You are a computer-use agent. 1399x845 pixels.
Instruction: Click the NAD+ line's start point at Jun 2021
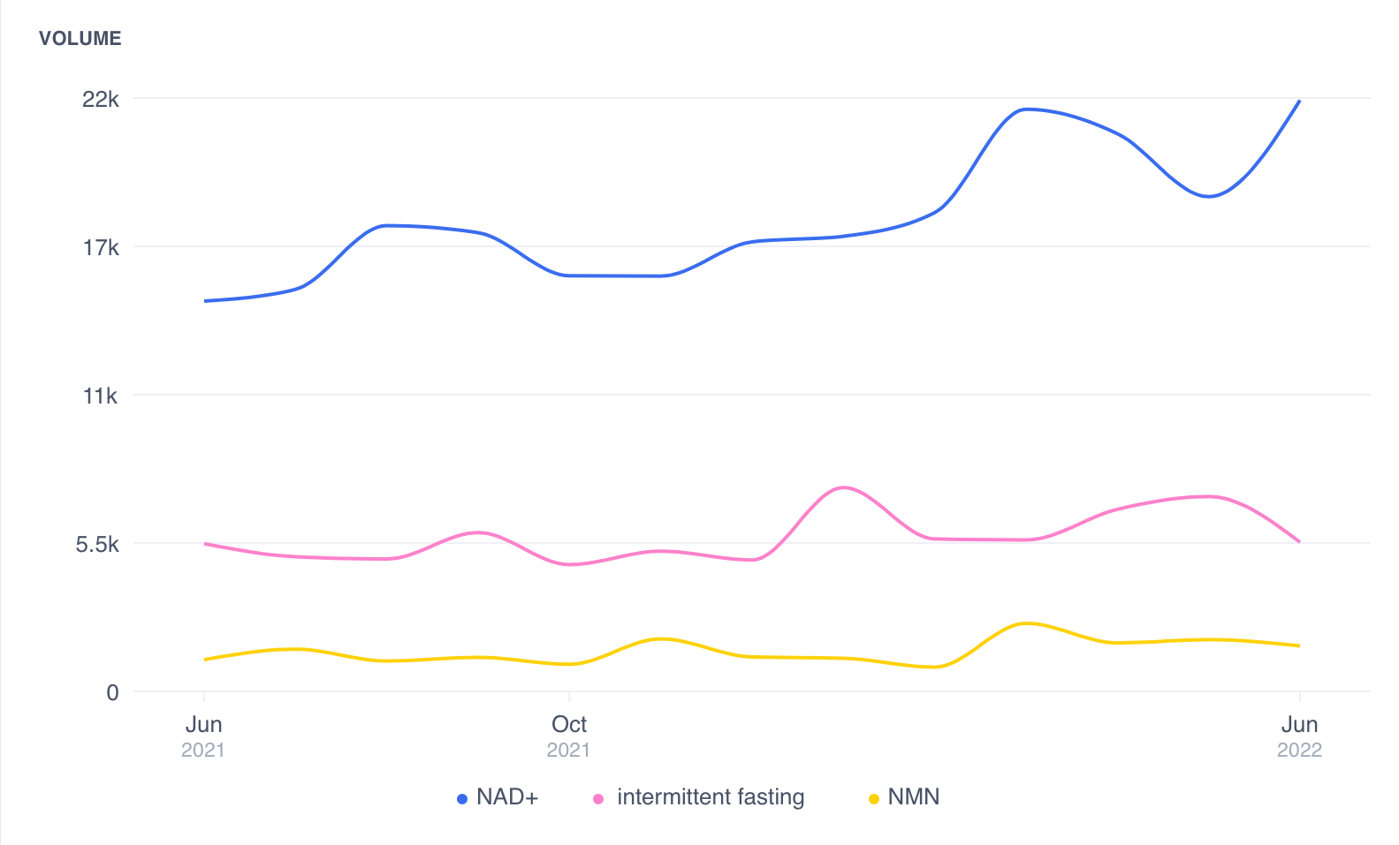[205, 301]
